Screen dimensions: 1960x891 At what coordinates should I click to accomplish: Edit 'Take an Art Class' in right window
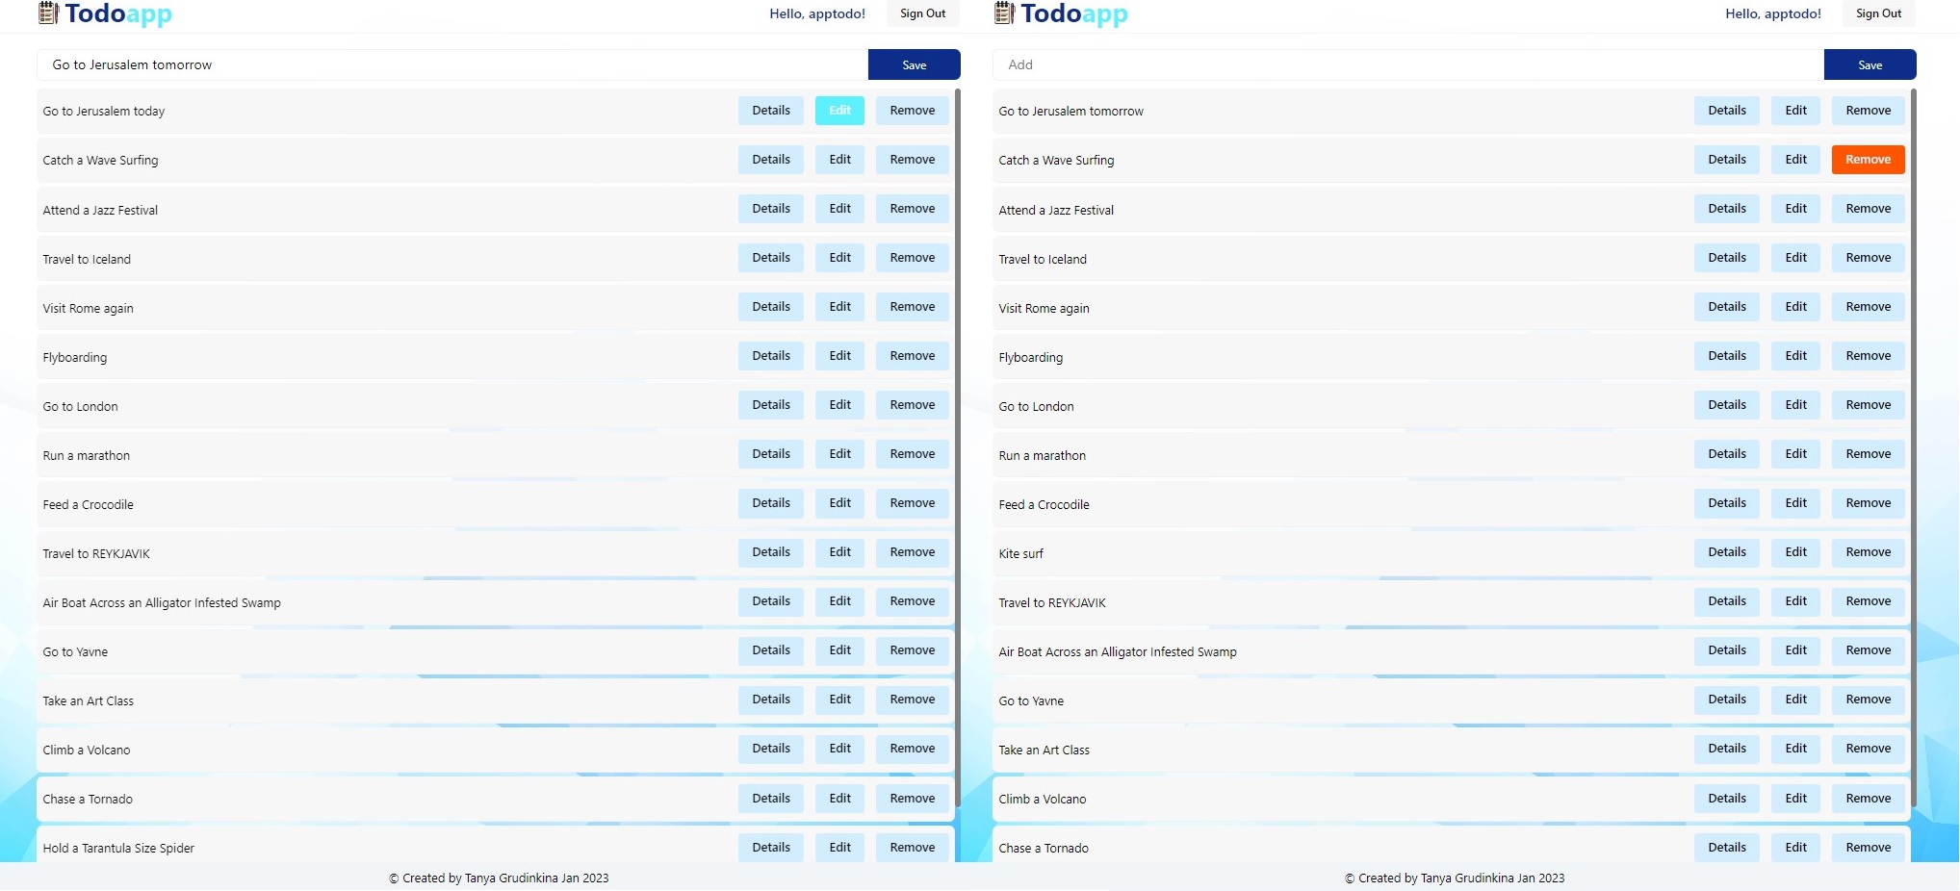pyautogui.click(x=1796, y=749)
